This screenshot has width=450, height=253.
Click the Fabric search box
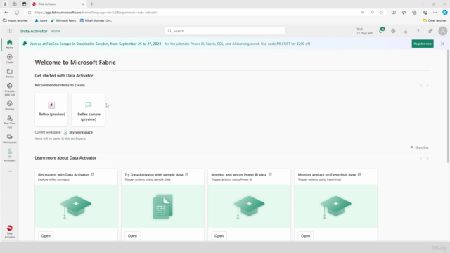click(x=225, y=31)
